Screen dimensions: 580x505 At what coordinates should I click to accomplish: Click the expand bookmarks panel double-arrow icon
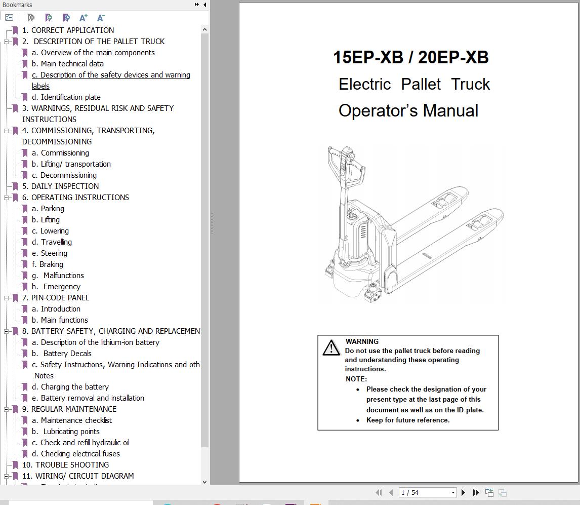click(x=196, y=5)
